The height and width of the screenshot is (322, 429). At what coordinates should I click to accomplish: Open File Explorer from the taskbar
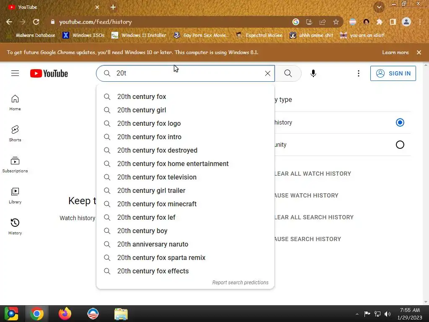[121, 314]
